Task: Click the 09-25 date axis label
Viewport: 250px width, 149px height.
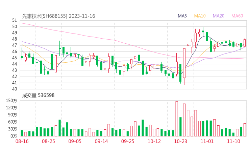Action: (128, 141)
